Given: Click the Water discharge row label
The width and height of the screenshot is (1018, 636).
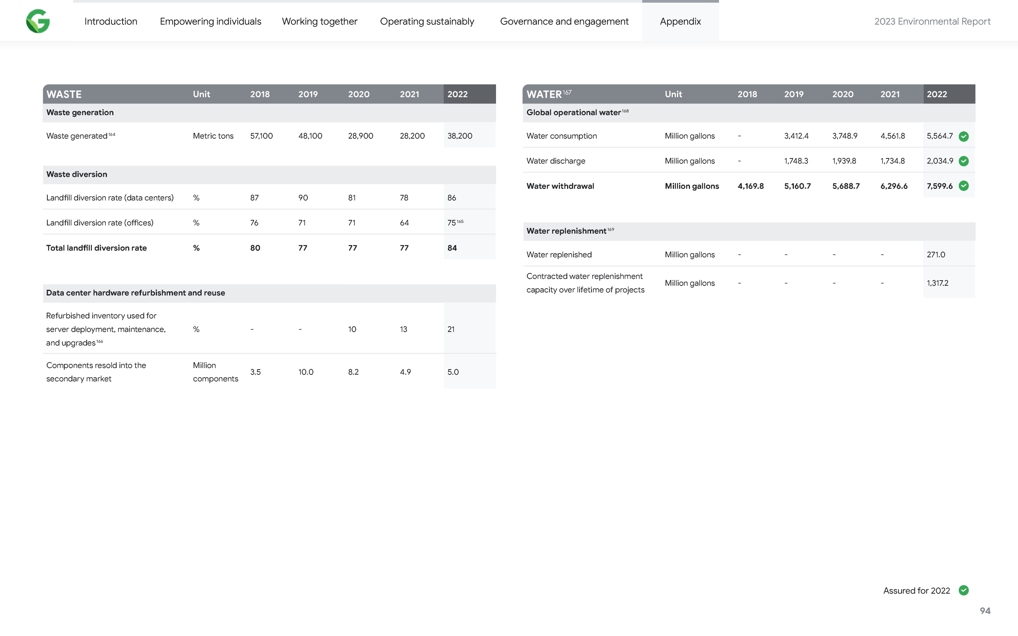Looking at the screenshot, I should click(x=556, y=161).
